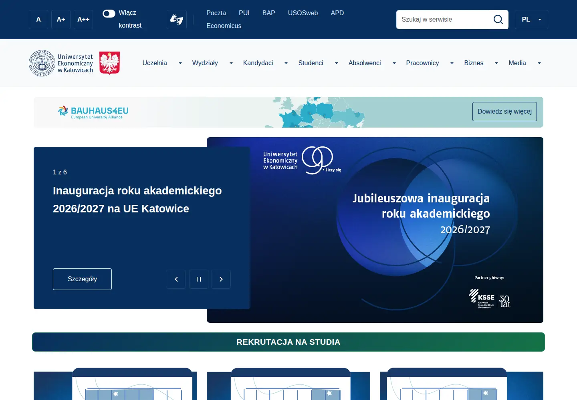Set the default font size with the A button
The width and height of the screenshot is (577, 400).
(x=38, y=20)
